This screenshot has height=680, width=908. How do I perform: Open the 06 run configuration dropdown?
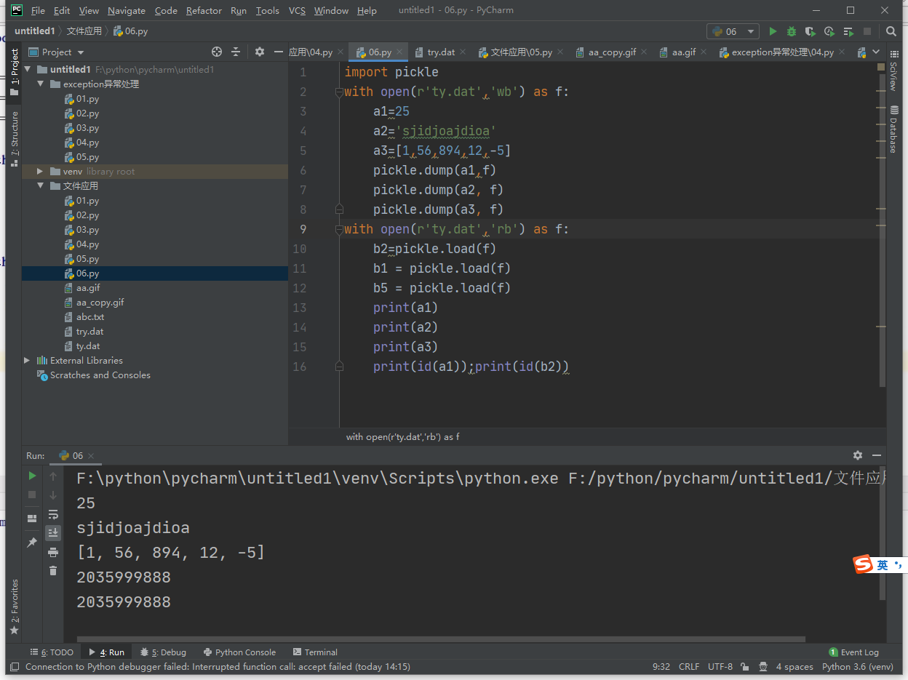coord(733,31)
